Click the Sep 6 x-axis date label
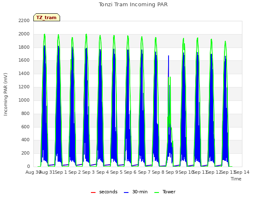Viewport: 267px width, 200px height. 130,172
